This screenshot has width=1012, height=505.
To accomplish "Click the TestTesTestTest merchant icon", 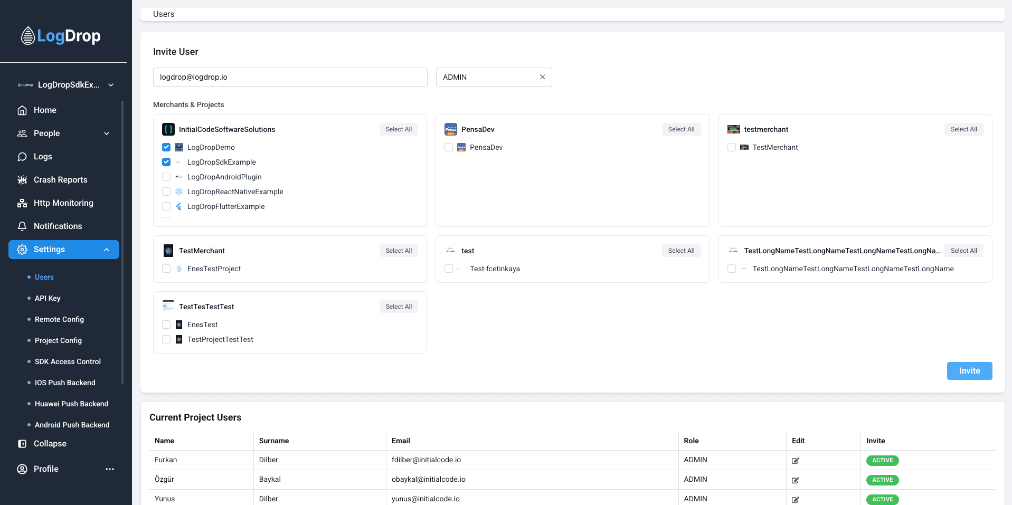I will 168,306.
